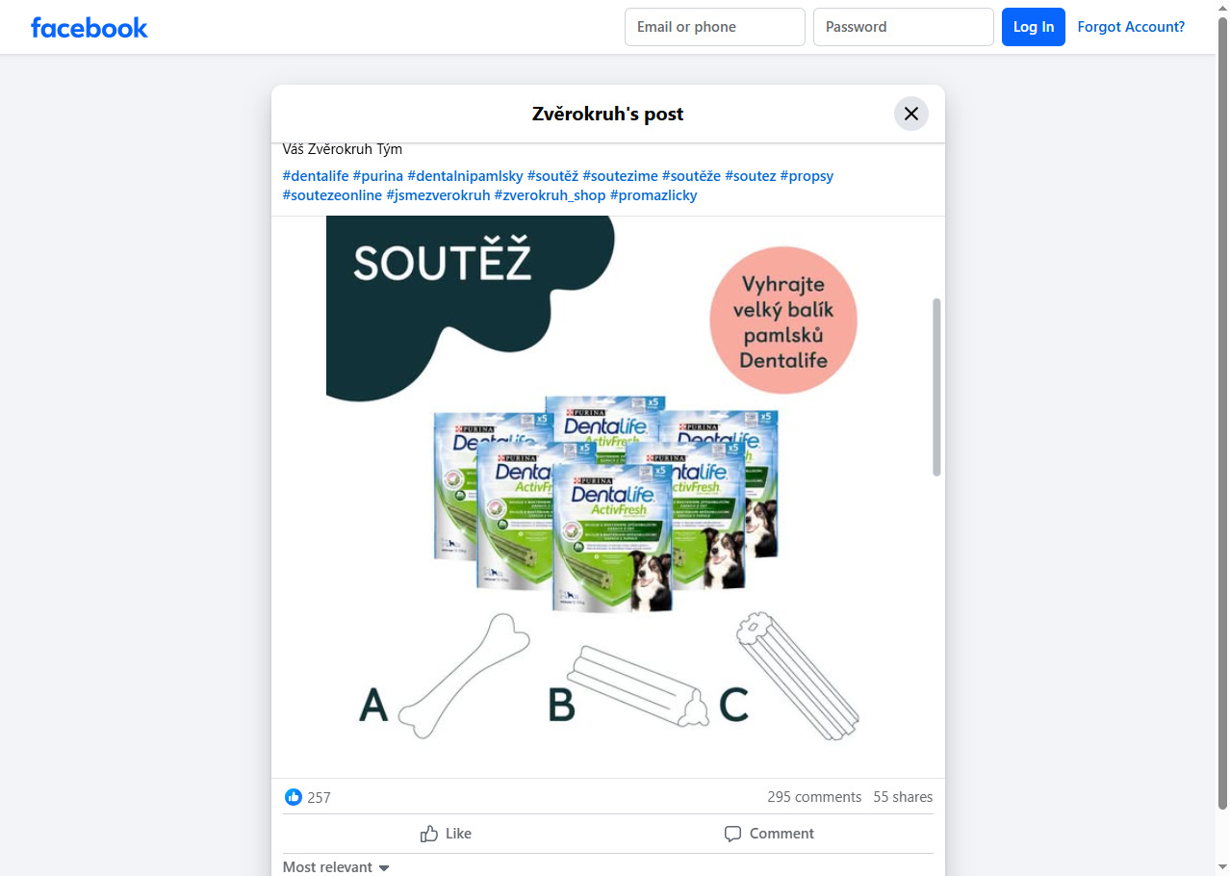Click the thumbs-up Like button
1230x876 pixels.
click(x=446, y=834)
